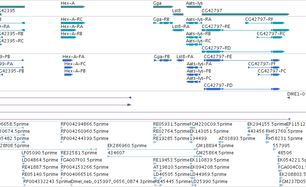Click the Gga-PB protein feature
This screenshot has height=187, width=306.
163,60
